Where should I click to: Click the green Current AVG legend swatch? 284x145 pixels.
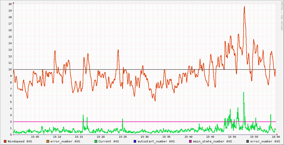[x=96, y=141]
